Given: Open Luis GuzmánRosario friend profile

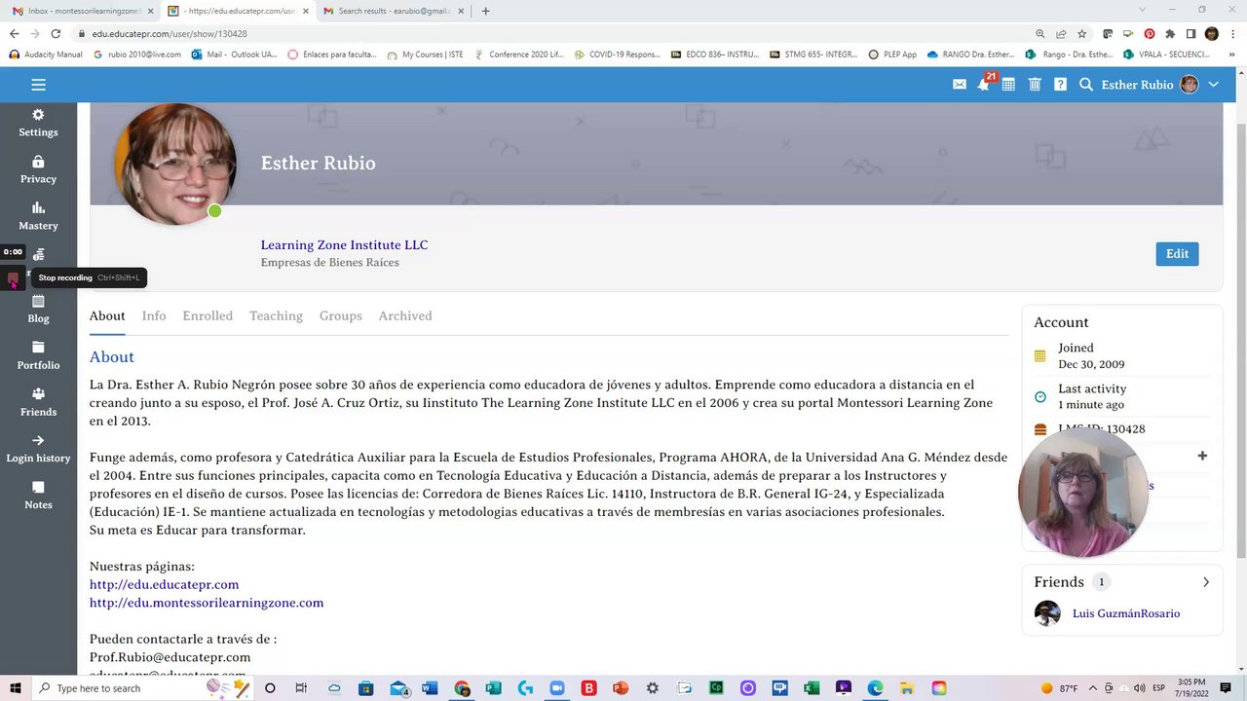Looking at the screenshot, I should 1125,613.
